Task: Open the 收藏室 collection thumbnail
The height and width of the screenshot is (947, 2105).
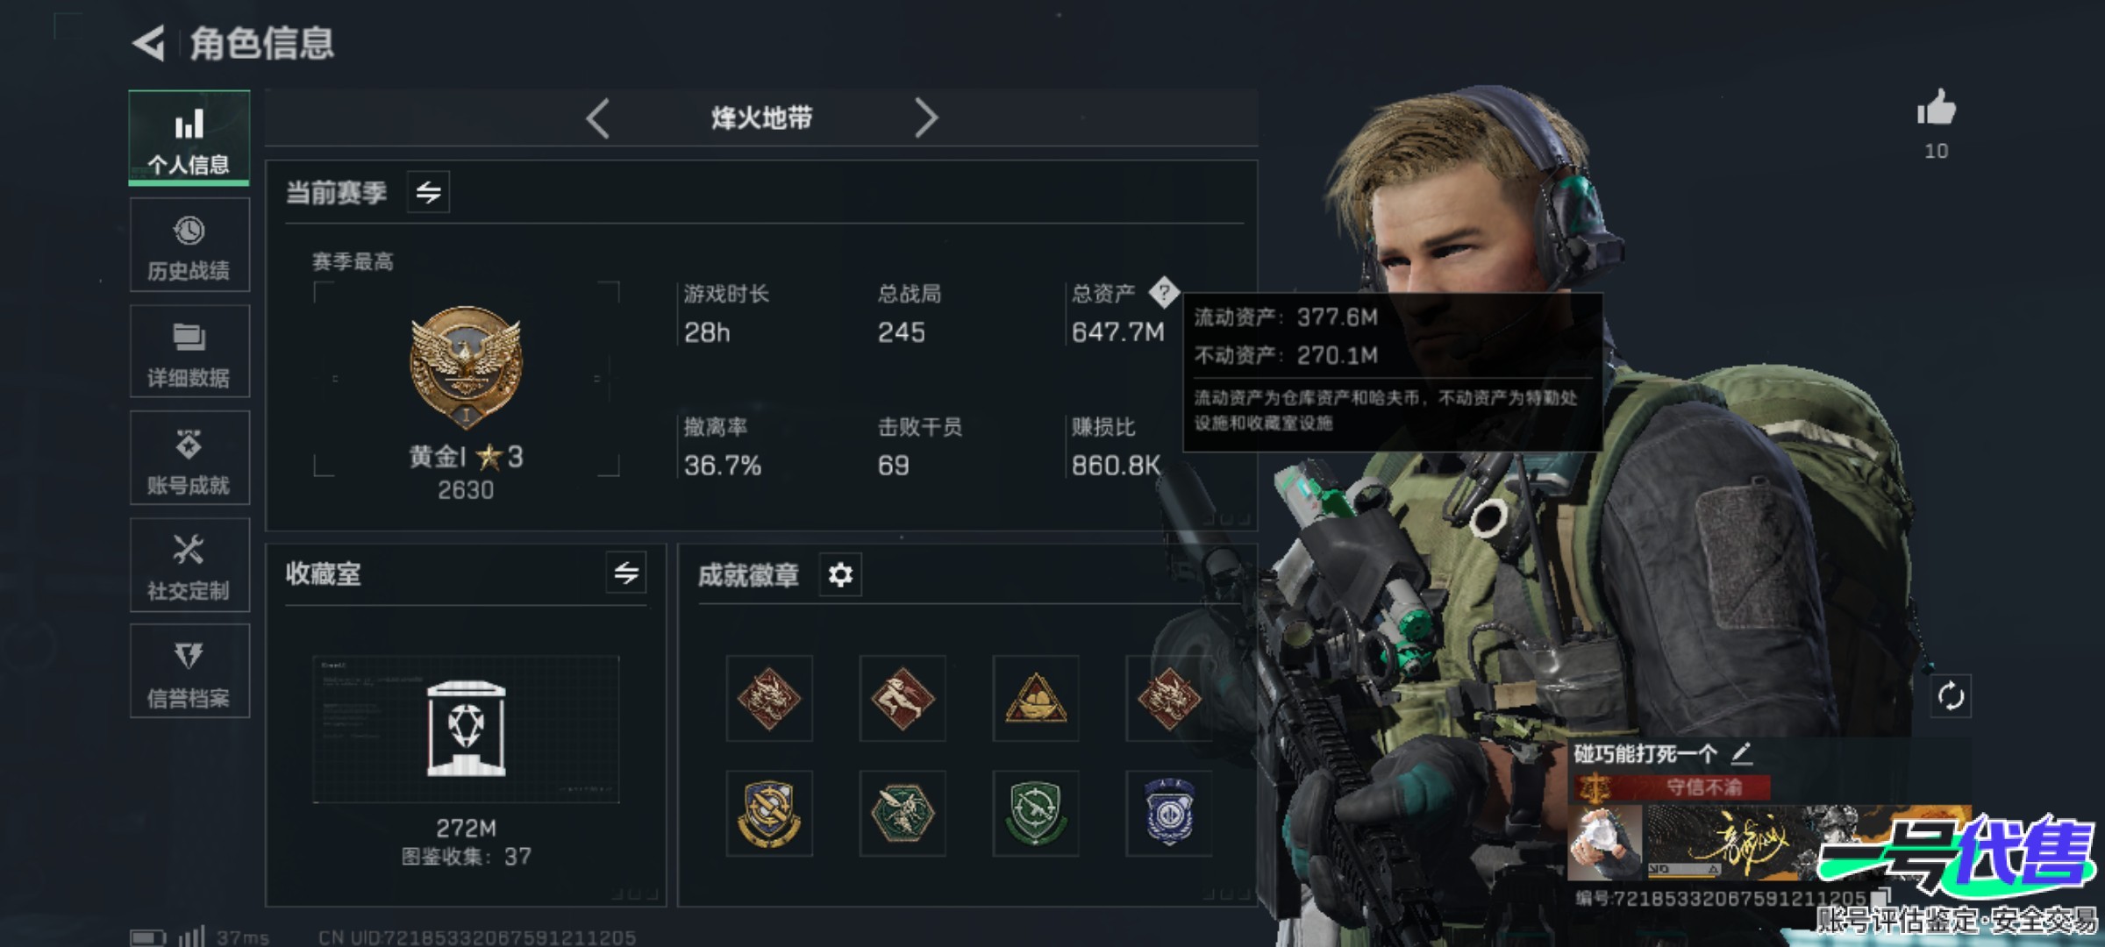Action: 466,730
